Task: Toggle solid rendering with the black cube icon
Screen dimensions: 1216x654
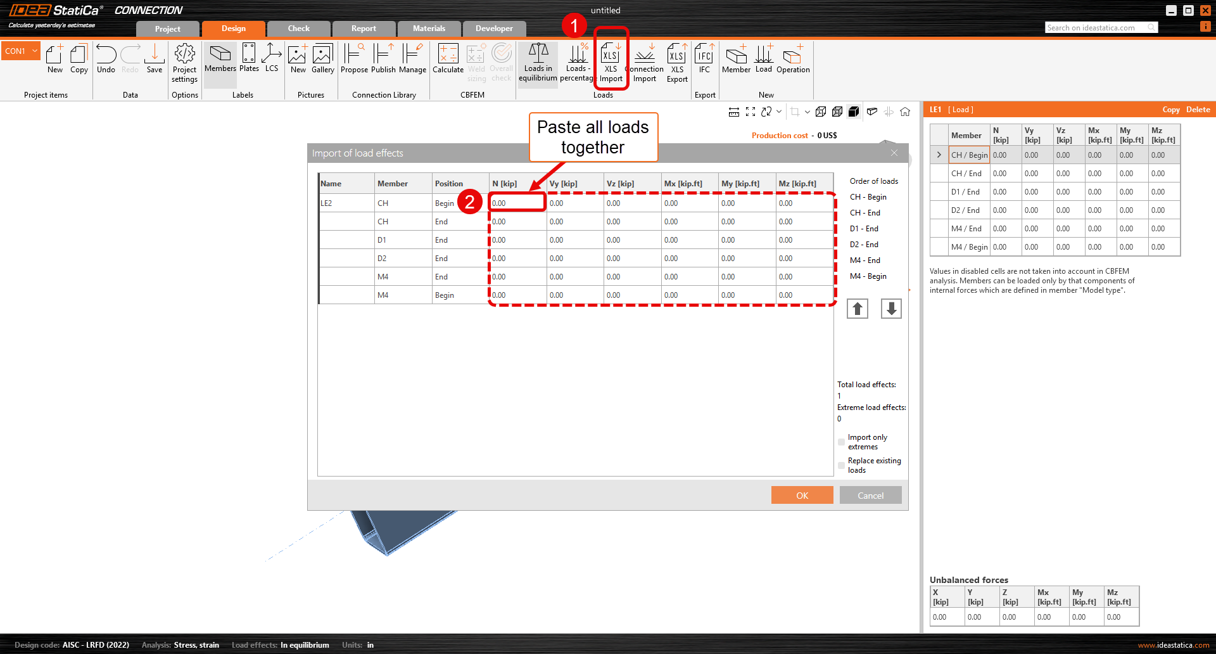Action: click(x=854, y=112)
